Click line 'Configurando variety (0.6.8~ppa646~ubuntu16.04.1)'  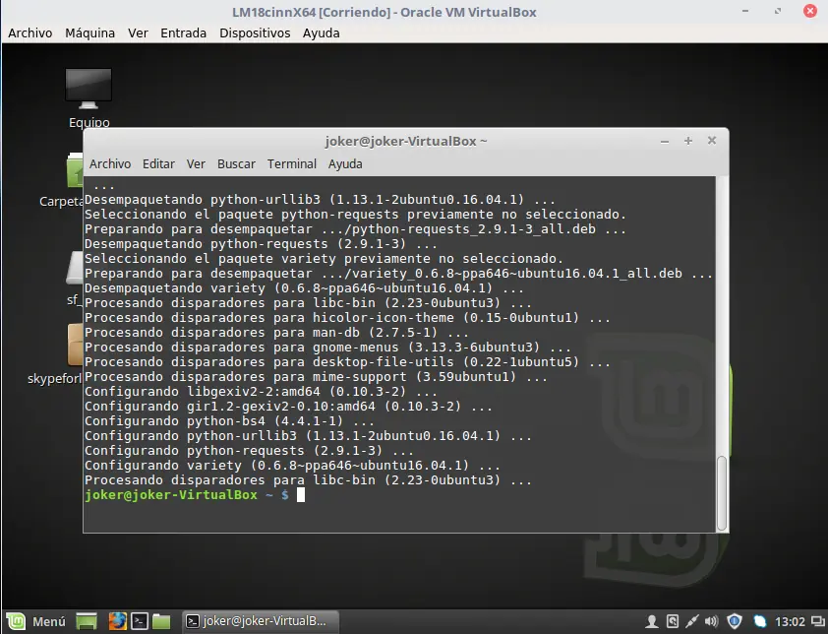292,466
